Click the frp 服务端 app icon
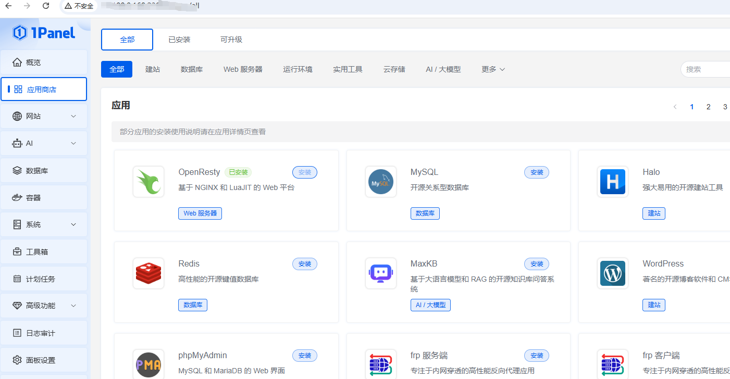Screen dimensions: 730x379 click(x=380, y=364)
